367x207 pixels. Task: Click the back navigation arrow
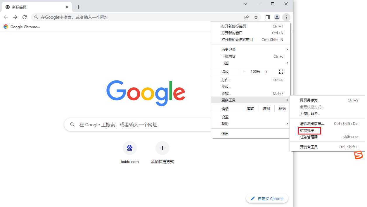[6, 17]
